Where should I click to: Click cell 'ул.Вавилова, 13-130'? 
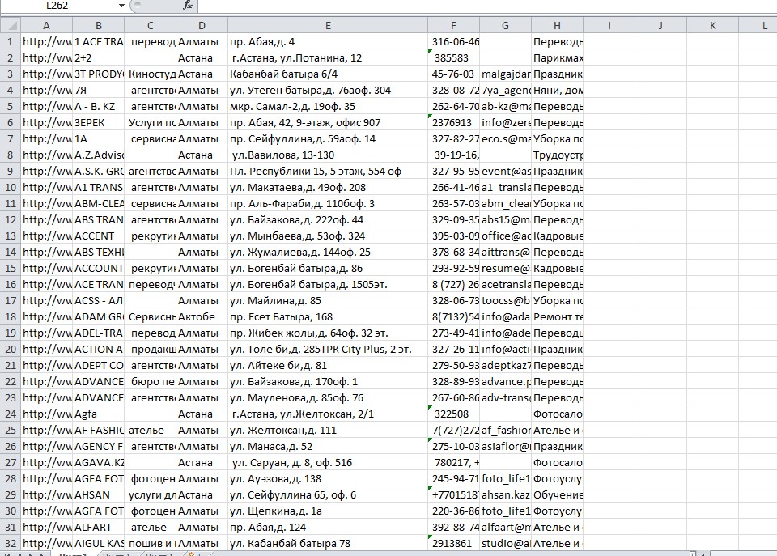pos(328,155)
